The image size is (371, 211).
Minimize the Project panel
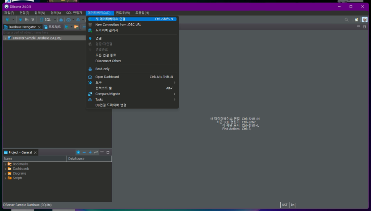(102, 152)
